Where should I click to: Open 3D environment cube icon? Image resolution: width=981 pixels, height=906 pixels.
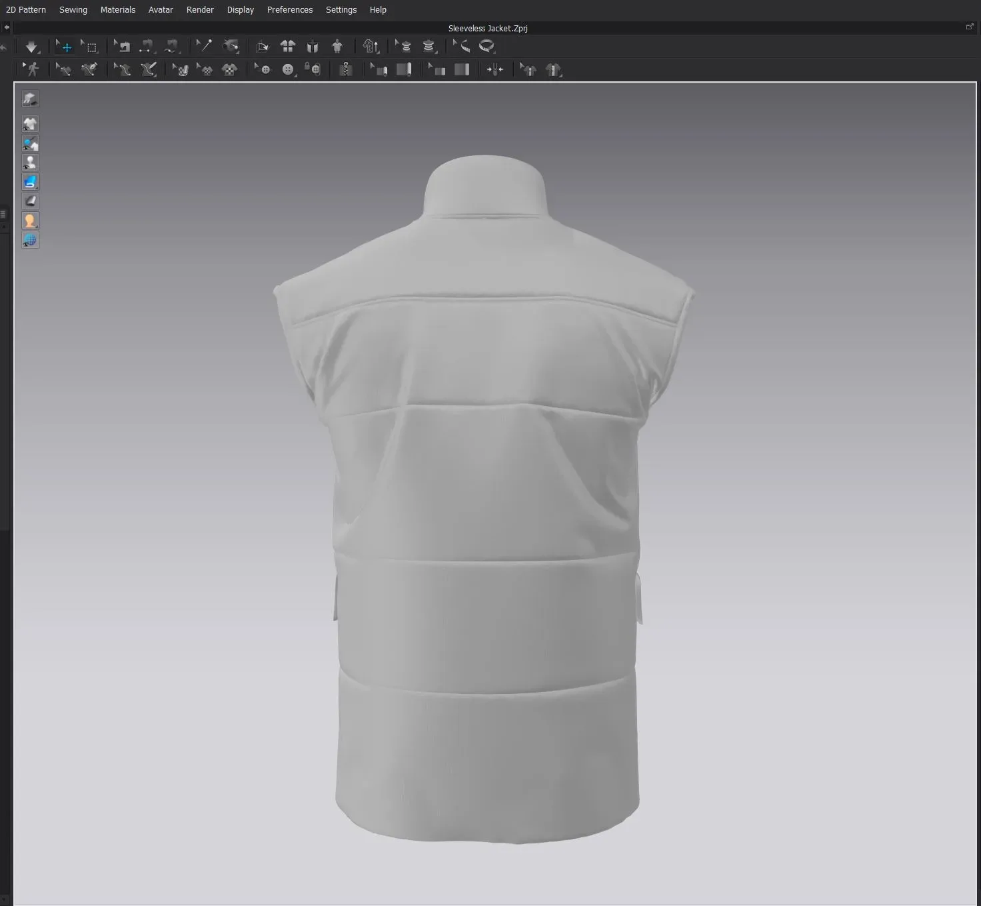point(30,99)
